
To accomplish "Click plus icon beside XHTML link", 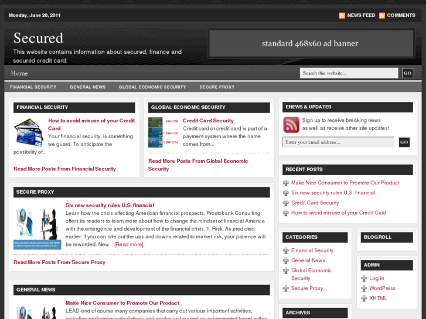I will click(364, 299).
